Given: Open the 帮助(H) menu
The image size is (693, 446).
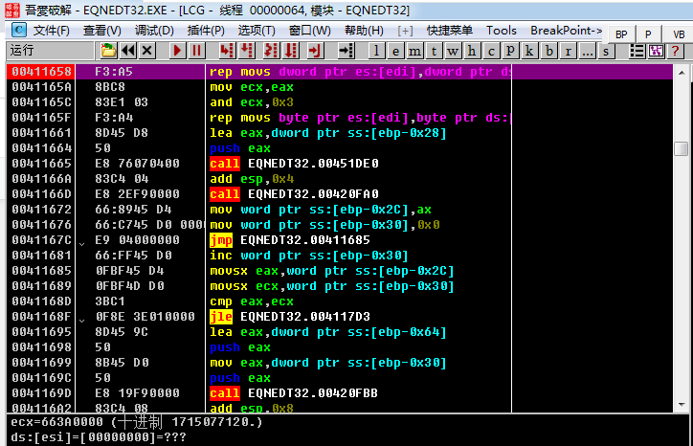Looking at the screenshot, I should (364, 31).
